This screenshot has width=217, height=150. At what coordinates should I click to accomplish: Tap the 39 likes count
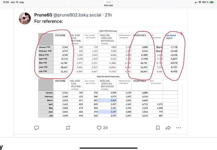105,128
